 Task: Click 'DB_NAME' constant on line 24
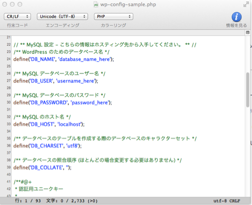point(42,59)
